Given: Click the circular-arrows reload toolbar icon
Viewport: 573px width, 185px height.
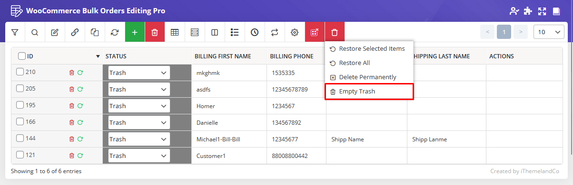Looking at the screenshot, I should point(115,32).
